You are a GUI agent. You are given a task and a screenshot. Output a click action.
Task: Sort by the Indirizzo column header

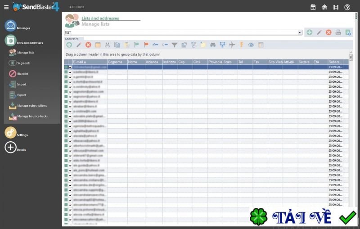(170, 62)
